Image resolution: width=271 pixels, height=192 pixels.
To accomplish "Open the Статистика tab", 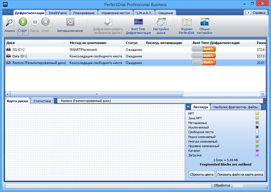I will [42, 101].
